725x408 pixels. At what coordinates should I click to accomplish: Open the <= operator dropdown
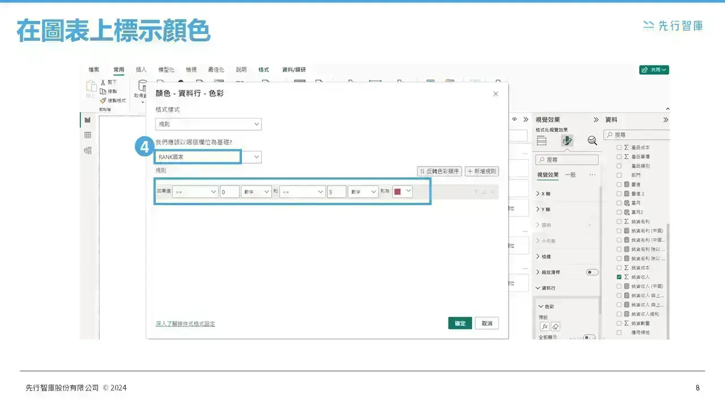click(x=302, y=192)
